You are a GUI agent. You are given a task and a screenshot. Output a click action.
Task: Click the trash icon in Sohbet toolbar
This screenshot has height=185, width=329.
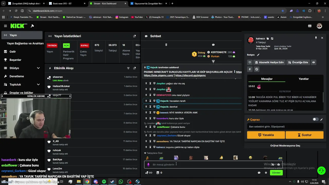(x=166, y=45)
